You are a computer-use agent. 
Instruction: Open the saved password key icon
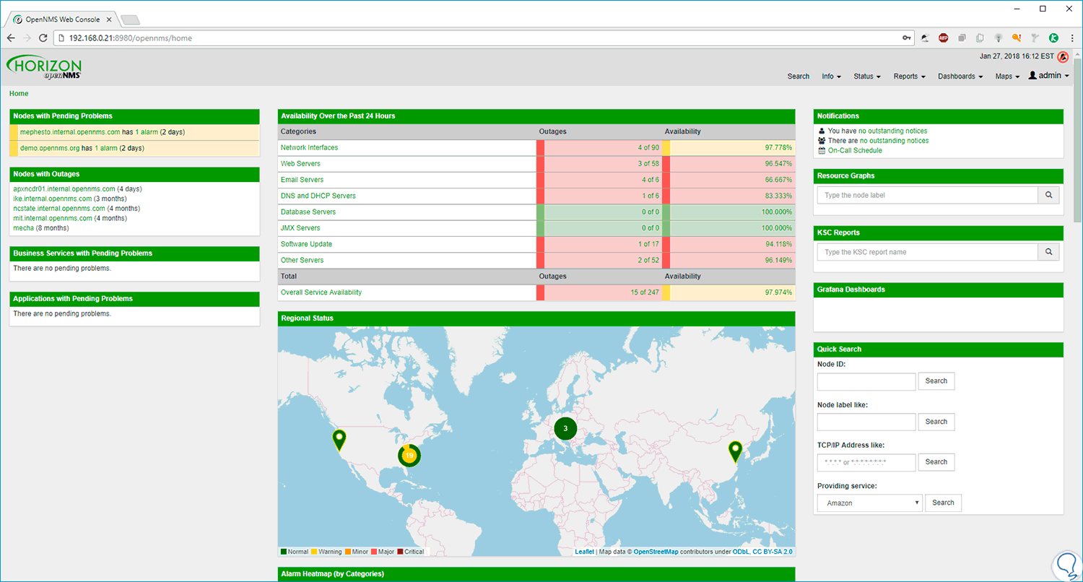coord(907,38)
